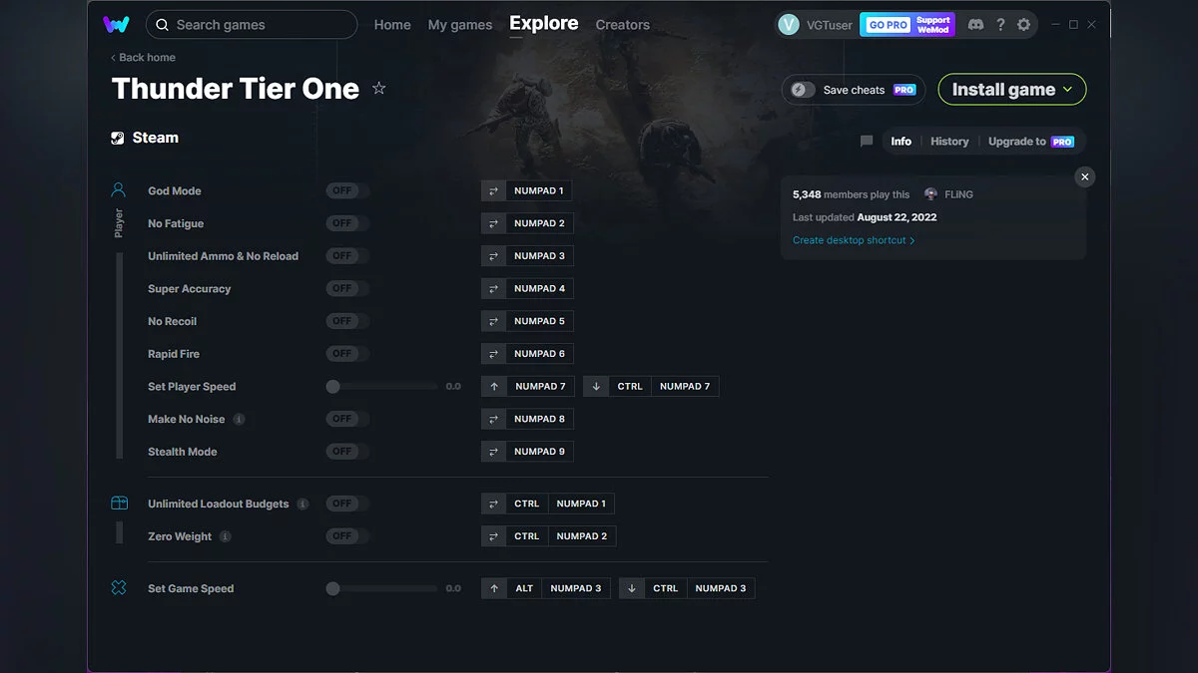Click Set Player Speed slider handle
Image resolution: width=1198 pixels, height=673 pixels.
point(333,386)
